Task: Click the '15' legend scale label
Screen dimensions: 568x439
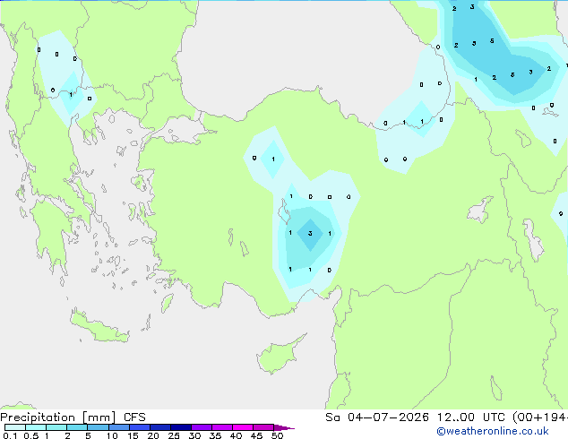Action: click(133, 435)
